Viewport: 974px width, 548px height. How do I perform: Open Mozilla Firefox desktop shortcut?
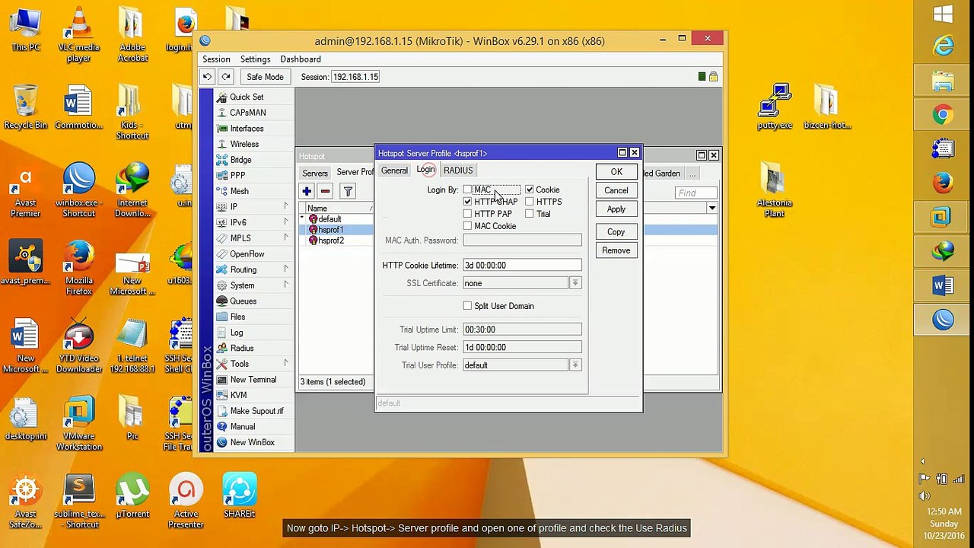coord(78,268)
